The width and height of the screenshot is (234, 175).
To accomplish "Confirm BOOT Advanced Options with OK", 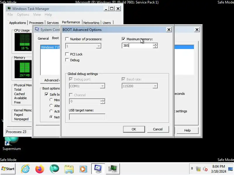I will pyautogui.click(x=134, y=129).
